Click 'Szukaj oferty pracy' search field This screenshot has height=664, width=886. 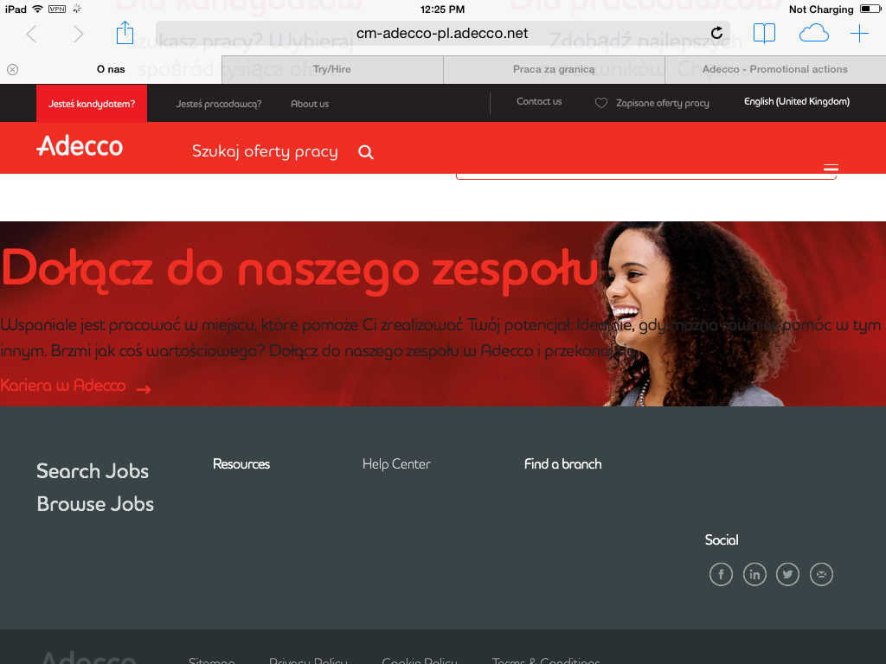[x=265, y=152]
